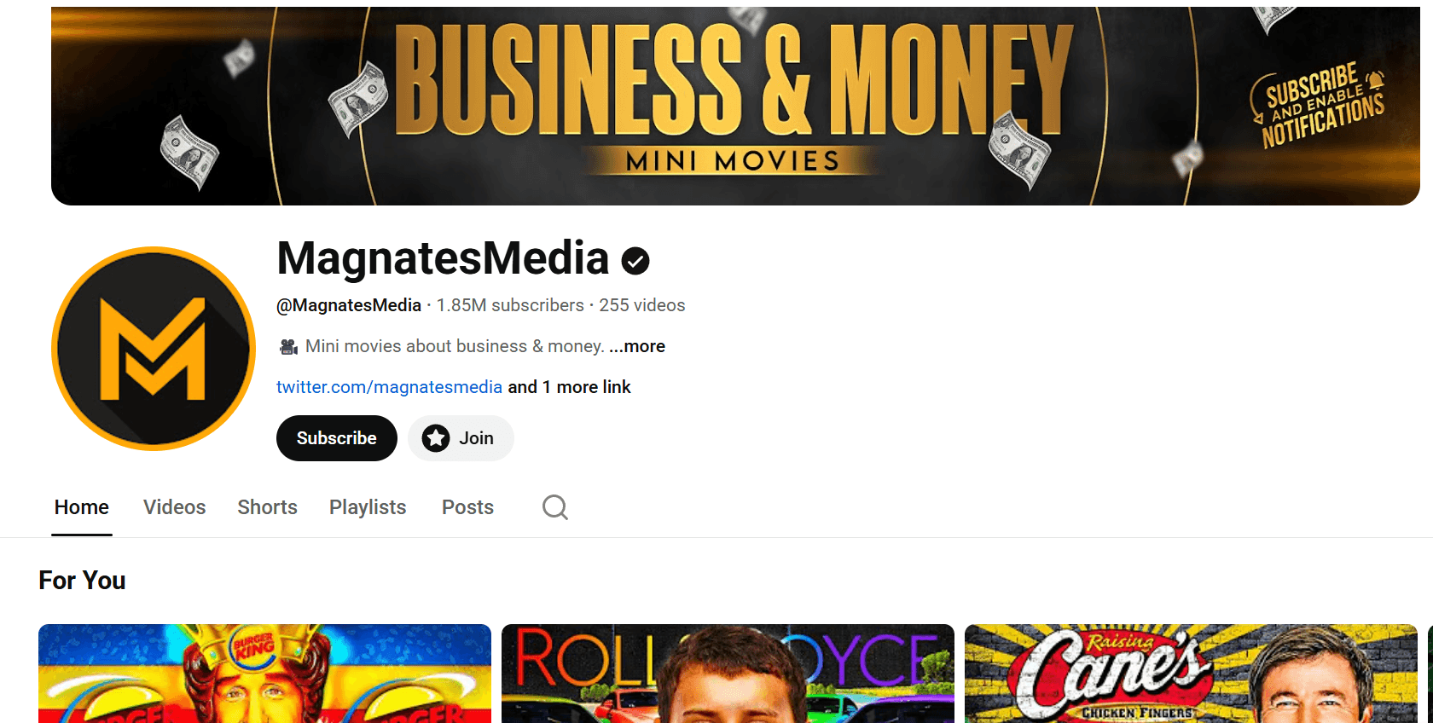
Task: Open the Burger King video thumbnail
Action: click(x=264, y=674)
